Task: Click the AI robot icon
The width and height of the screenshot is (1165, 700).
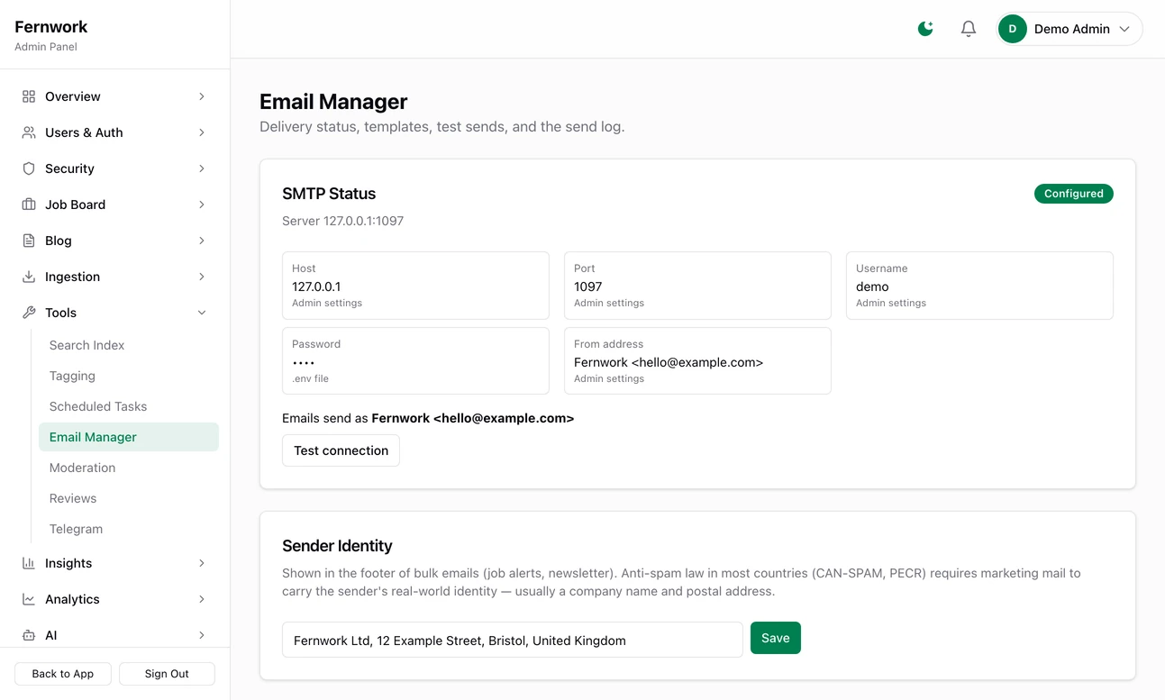Action: coord(29,635)
